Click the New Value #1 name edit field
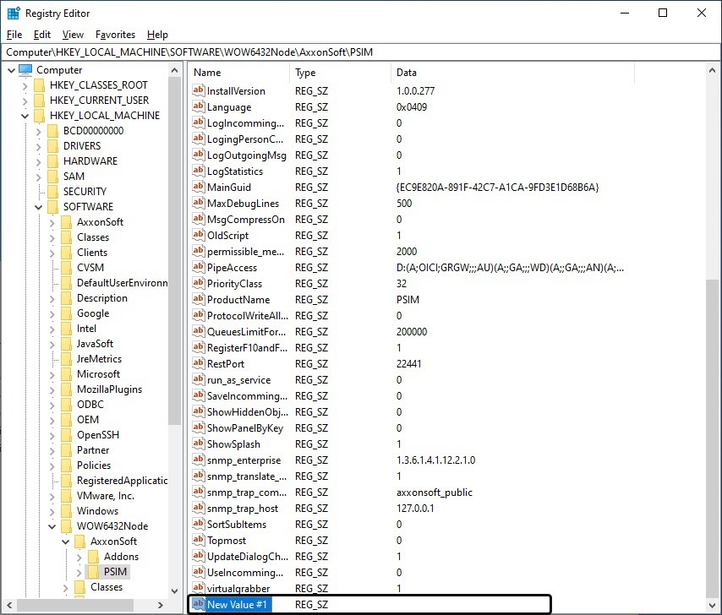Image resolution: width=722 pixels, height=615 pixels. pyautogui.click(x=238, y=605)
